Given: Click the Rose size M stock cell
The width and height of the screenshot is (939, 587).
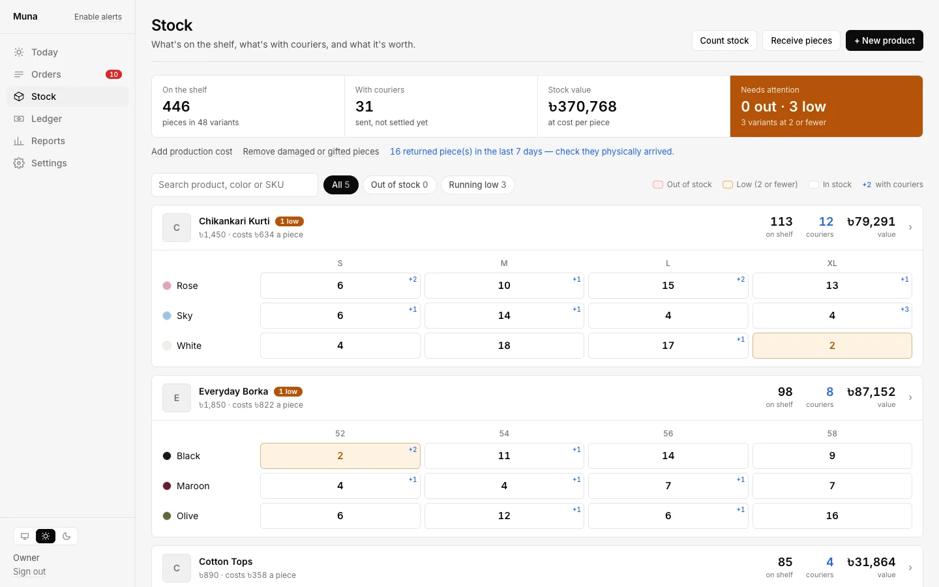Looking at the screenshot, I should pos(504,286).
